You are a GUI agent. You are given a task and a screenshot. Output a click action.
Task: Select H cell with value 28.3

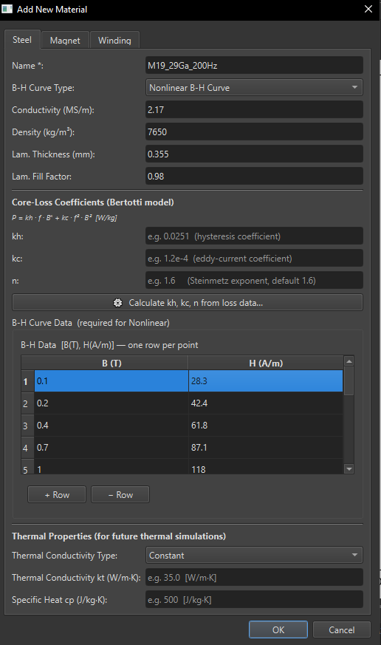pyautogui.click(x=266, y=381)
